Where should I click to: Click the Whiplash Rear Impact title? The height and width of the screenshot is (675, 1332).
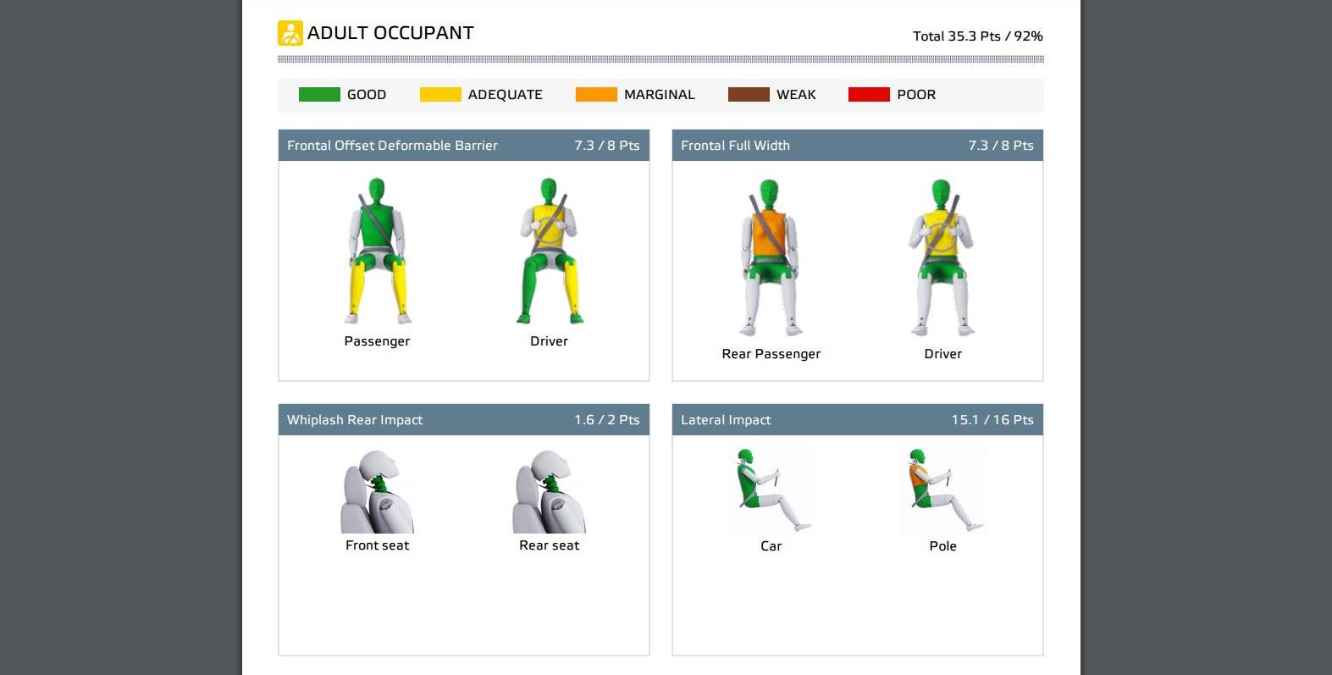355,420
